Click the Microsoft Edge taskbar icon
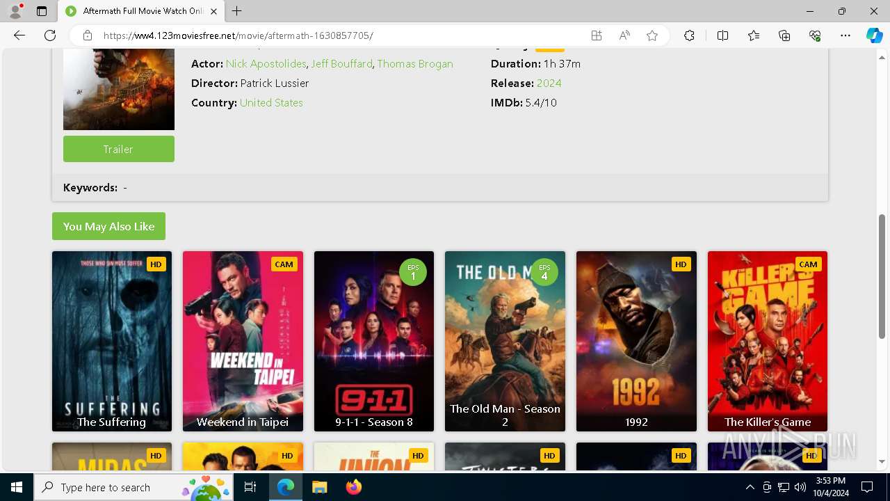 tap(286, 487)
